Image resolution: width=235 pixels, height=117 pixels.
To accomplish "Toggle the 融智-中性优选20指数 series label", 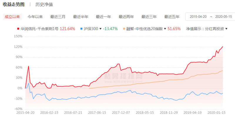I will (x=145, y=29).
